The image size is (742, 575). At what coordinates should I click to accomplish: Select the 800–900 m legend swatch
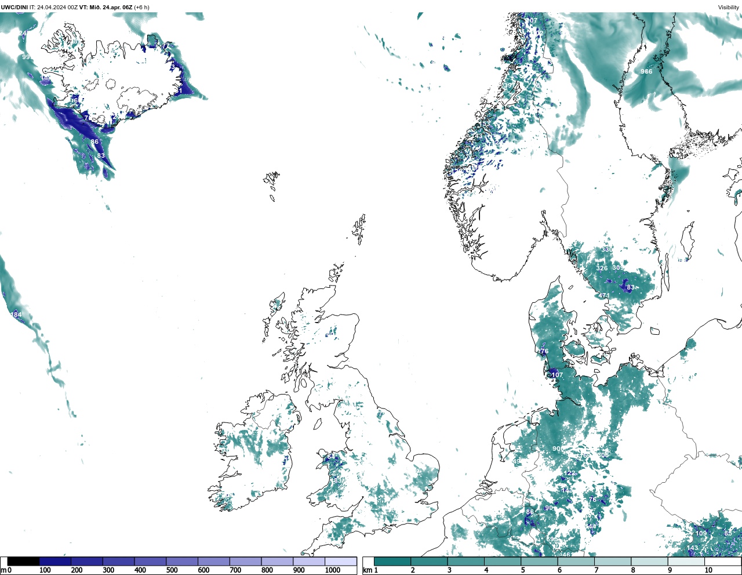click(x=277, y=562)
